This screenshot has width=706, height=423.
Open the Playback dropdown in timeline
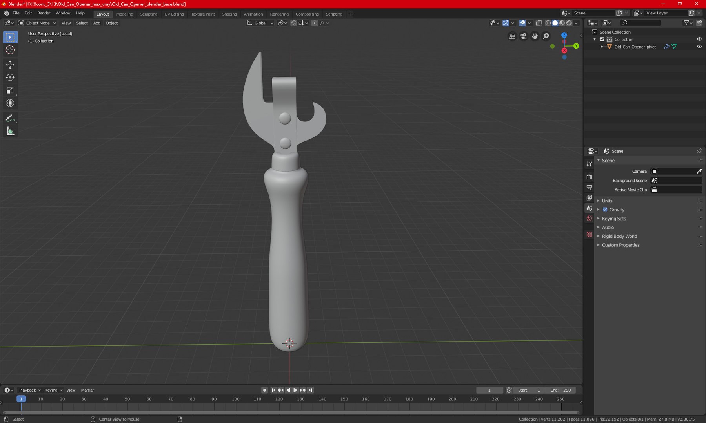point(30,390)
